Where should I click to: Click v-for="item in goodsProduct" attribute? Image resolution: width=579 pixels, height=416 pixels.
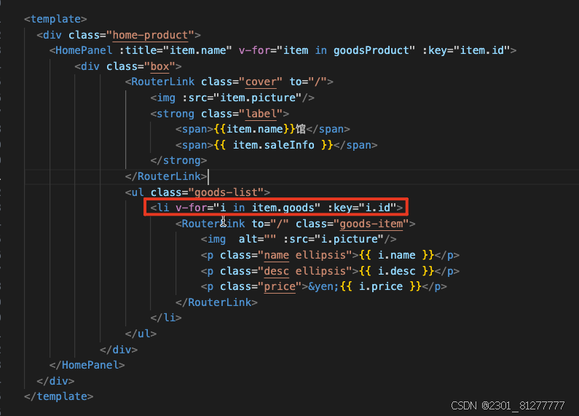coord(327,50)
